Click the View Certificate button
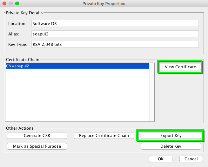Image resolution: width=208 pixels, height=167 pixels. pos(180,67)
